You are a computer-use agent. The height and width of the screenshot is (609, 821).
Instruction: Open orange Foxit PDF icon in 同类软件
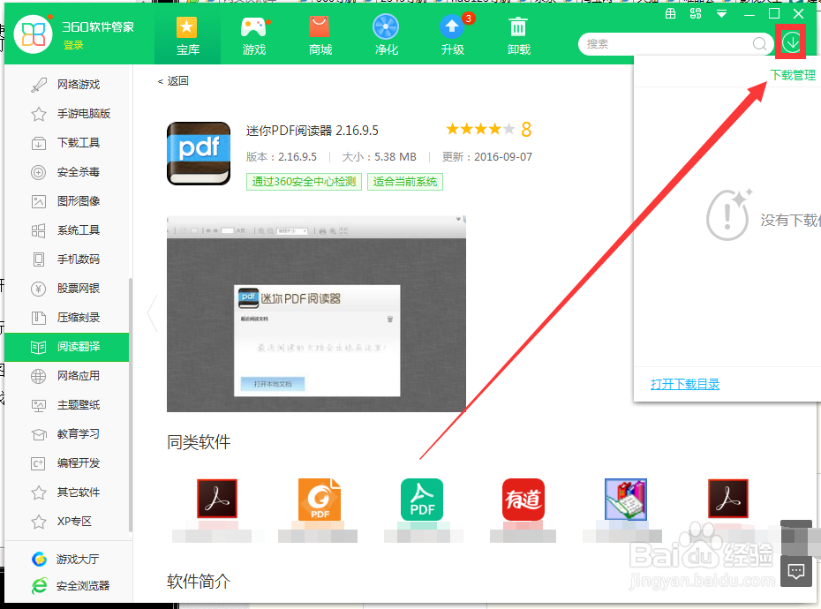[x=320, y=499]
